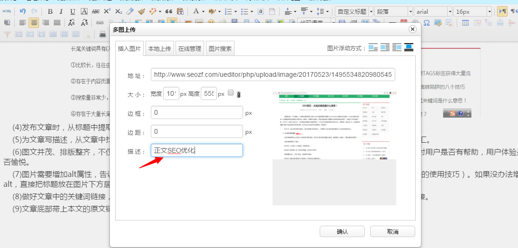518x248 pixels.
Task: Click the HTML source mode icon
Action: pos(7,11)
